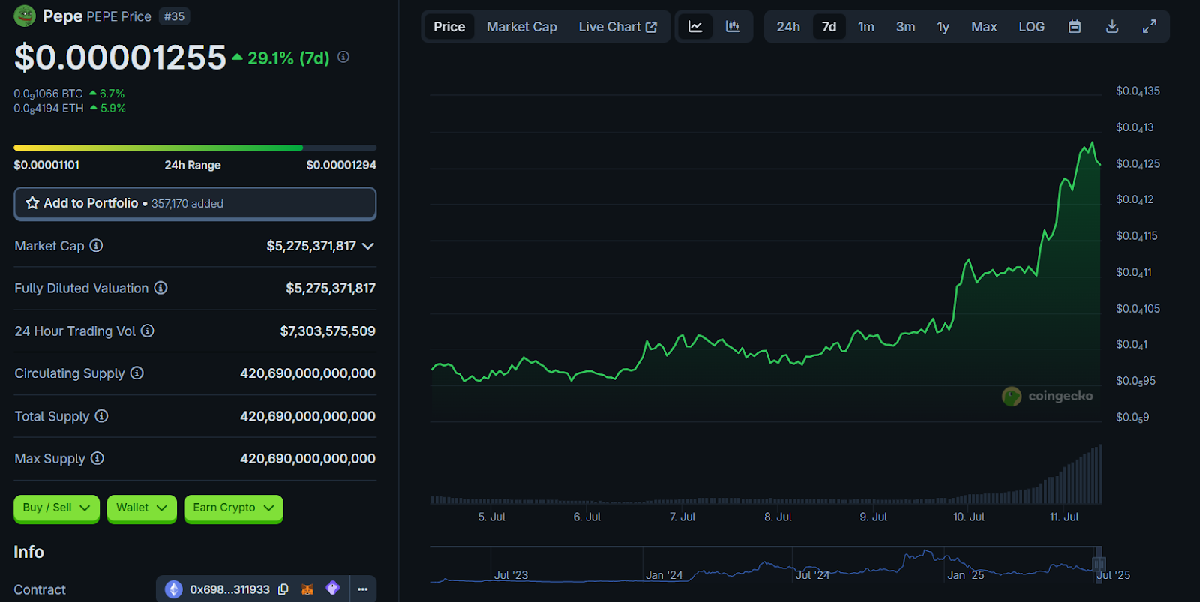Select the 1y time range
This screenshot has height=602, width=1200.
943,27
